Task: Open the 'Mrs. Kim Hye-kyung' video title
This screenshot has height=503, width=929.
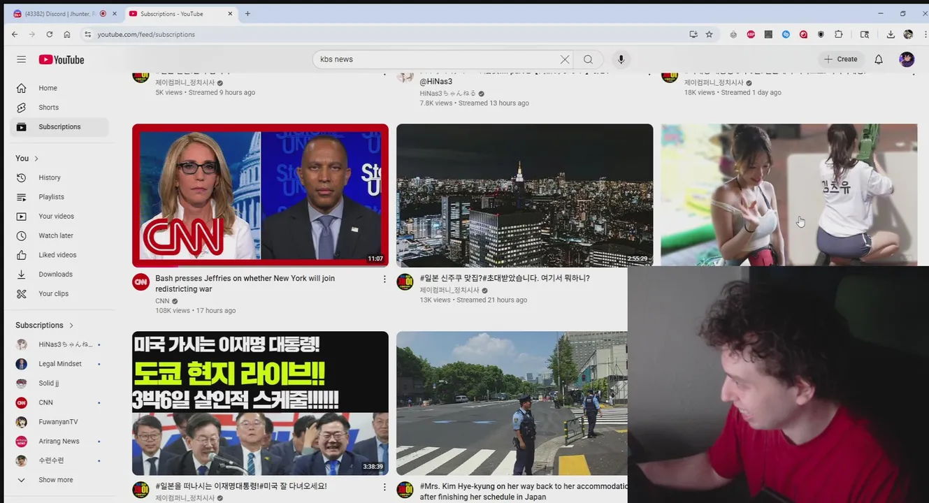Action: (x=524, y=492)
